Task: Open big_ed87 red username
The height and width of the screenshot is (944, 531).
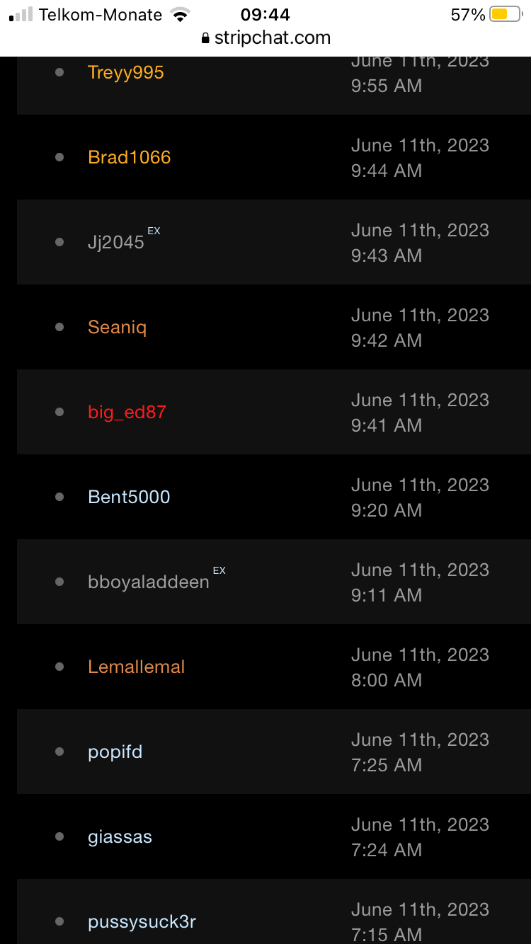Action: click(127, 412)
